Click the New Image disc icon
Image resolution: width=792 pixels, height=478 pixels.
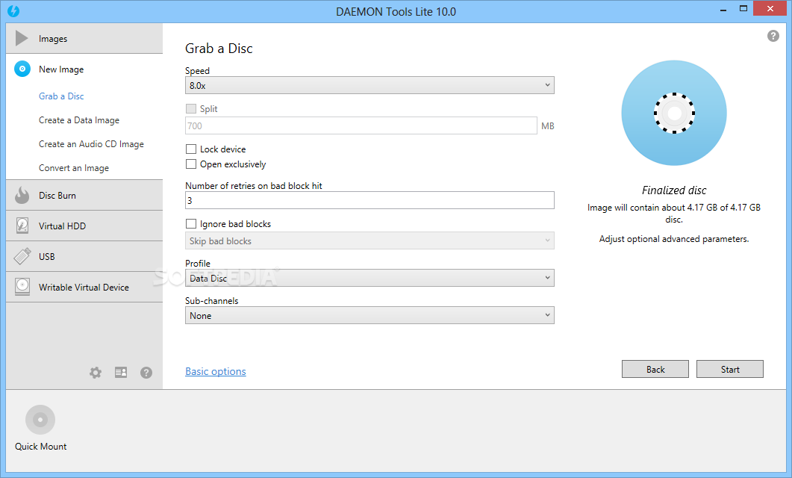(x=22, y=69)
